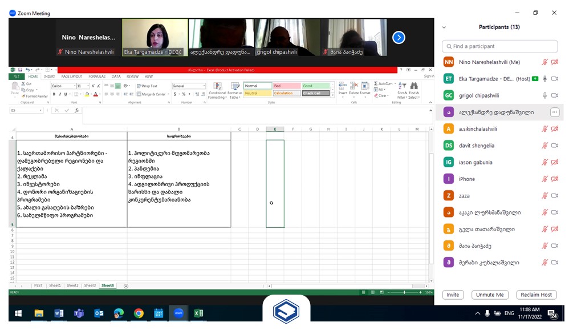Open the FILE tab in Excel
Image resolution: width=573 pixels, height=330 pixels.
coord(17,77)
